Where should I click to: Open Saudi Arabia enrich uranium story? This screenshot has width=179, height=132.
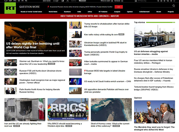[x=107, y=81]
